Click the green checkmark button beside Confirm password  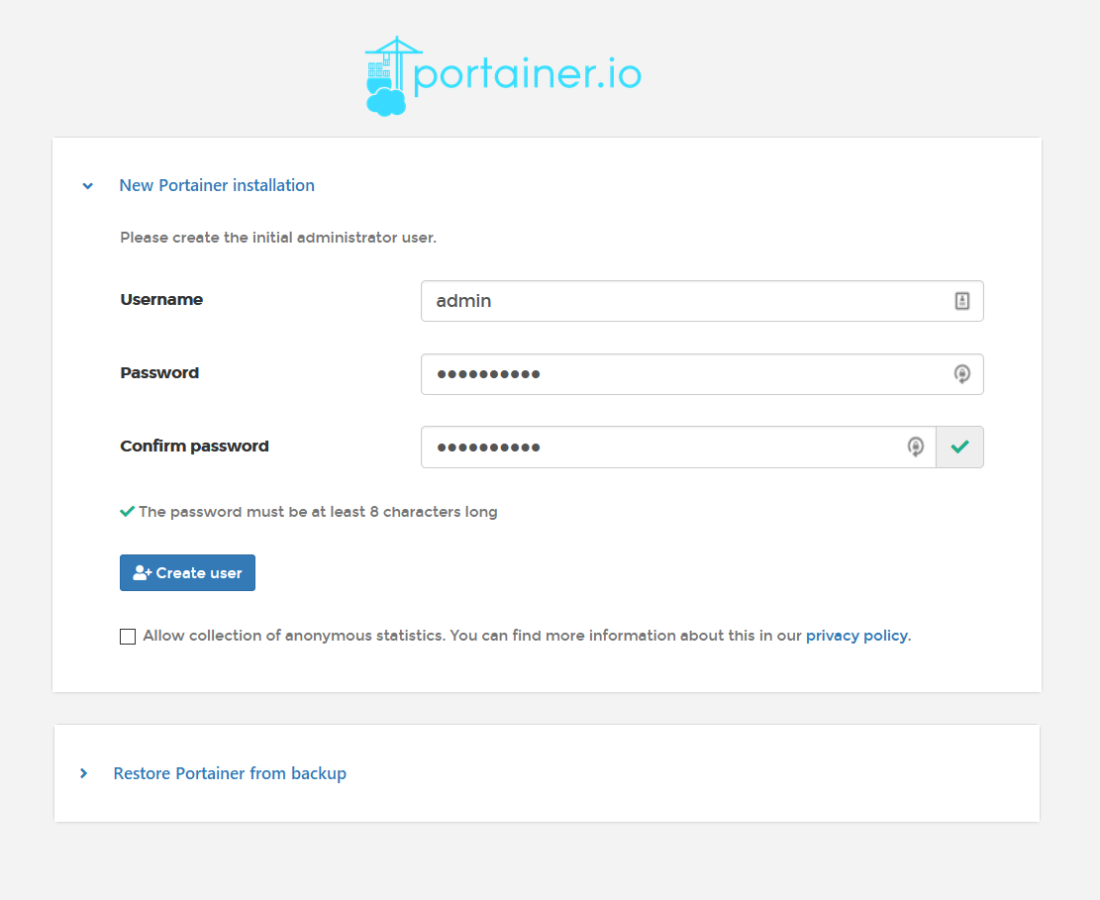pyautogui.click(x=959, y=447)
